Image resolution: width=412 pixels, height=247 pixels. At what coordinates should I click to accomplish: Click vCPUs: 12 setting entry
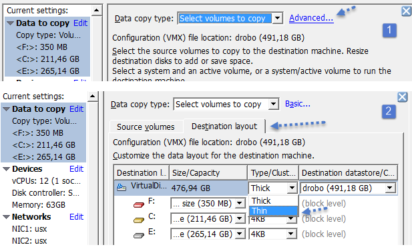(x=46, y=180)
